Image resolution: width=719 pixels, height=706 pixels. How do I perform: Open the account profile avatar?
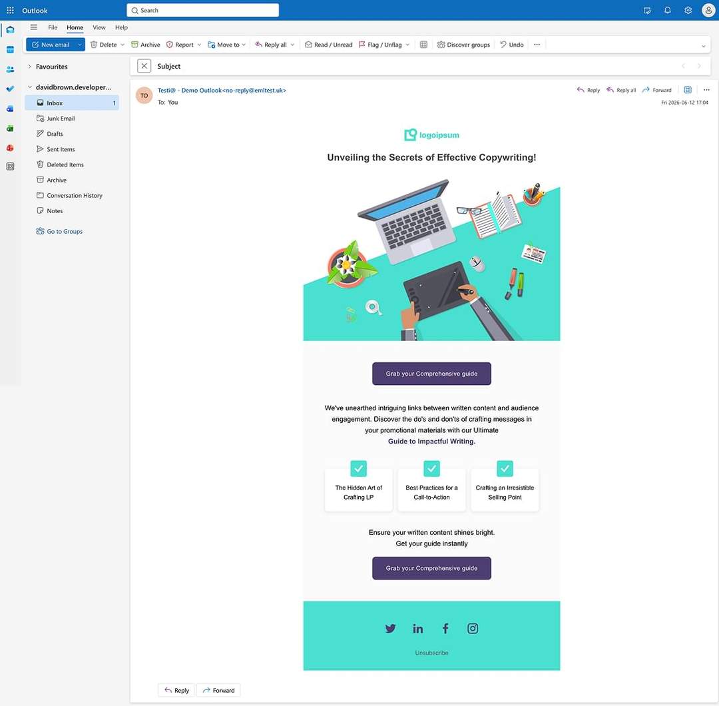[x=708, y=10]
